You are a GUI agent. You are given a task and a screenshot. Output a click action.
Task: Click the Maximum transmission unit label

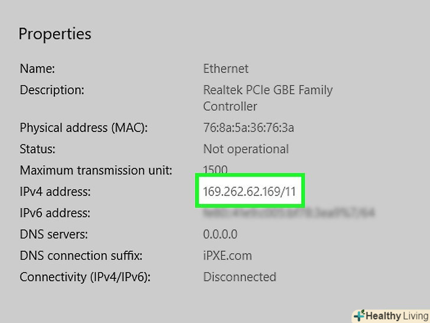click(96, 170)
